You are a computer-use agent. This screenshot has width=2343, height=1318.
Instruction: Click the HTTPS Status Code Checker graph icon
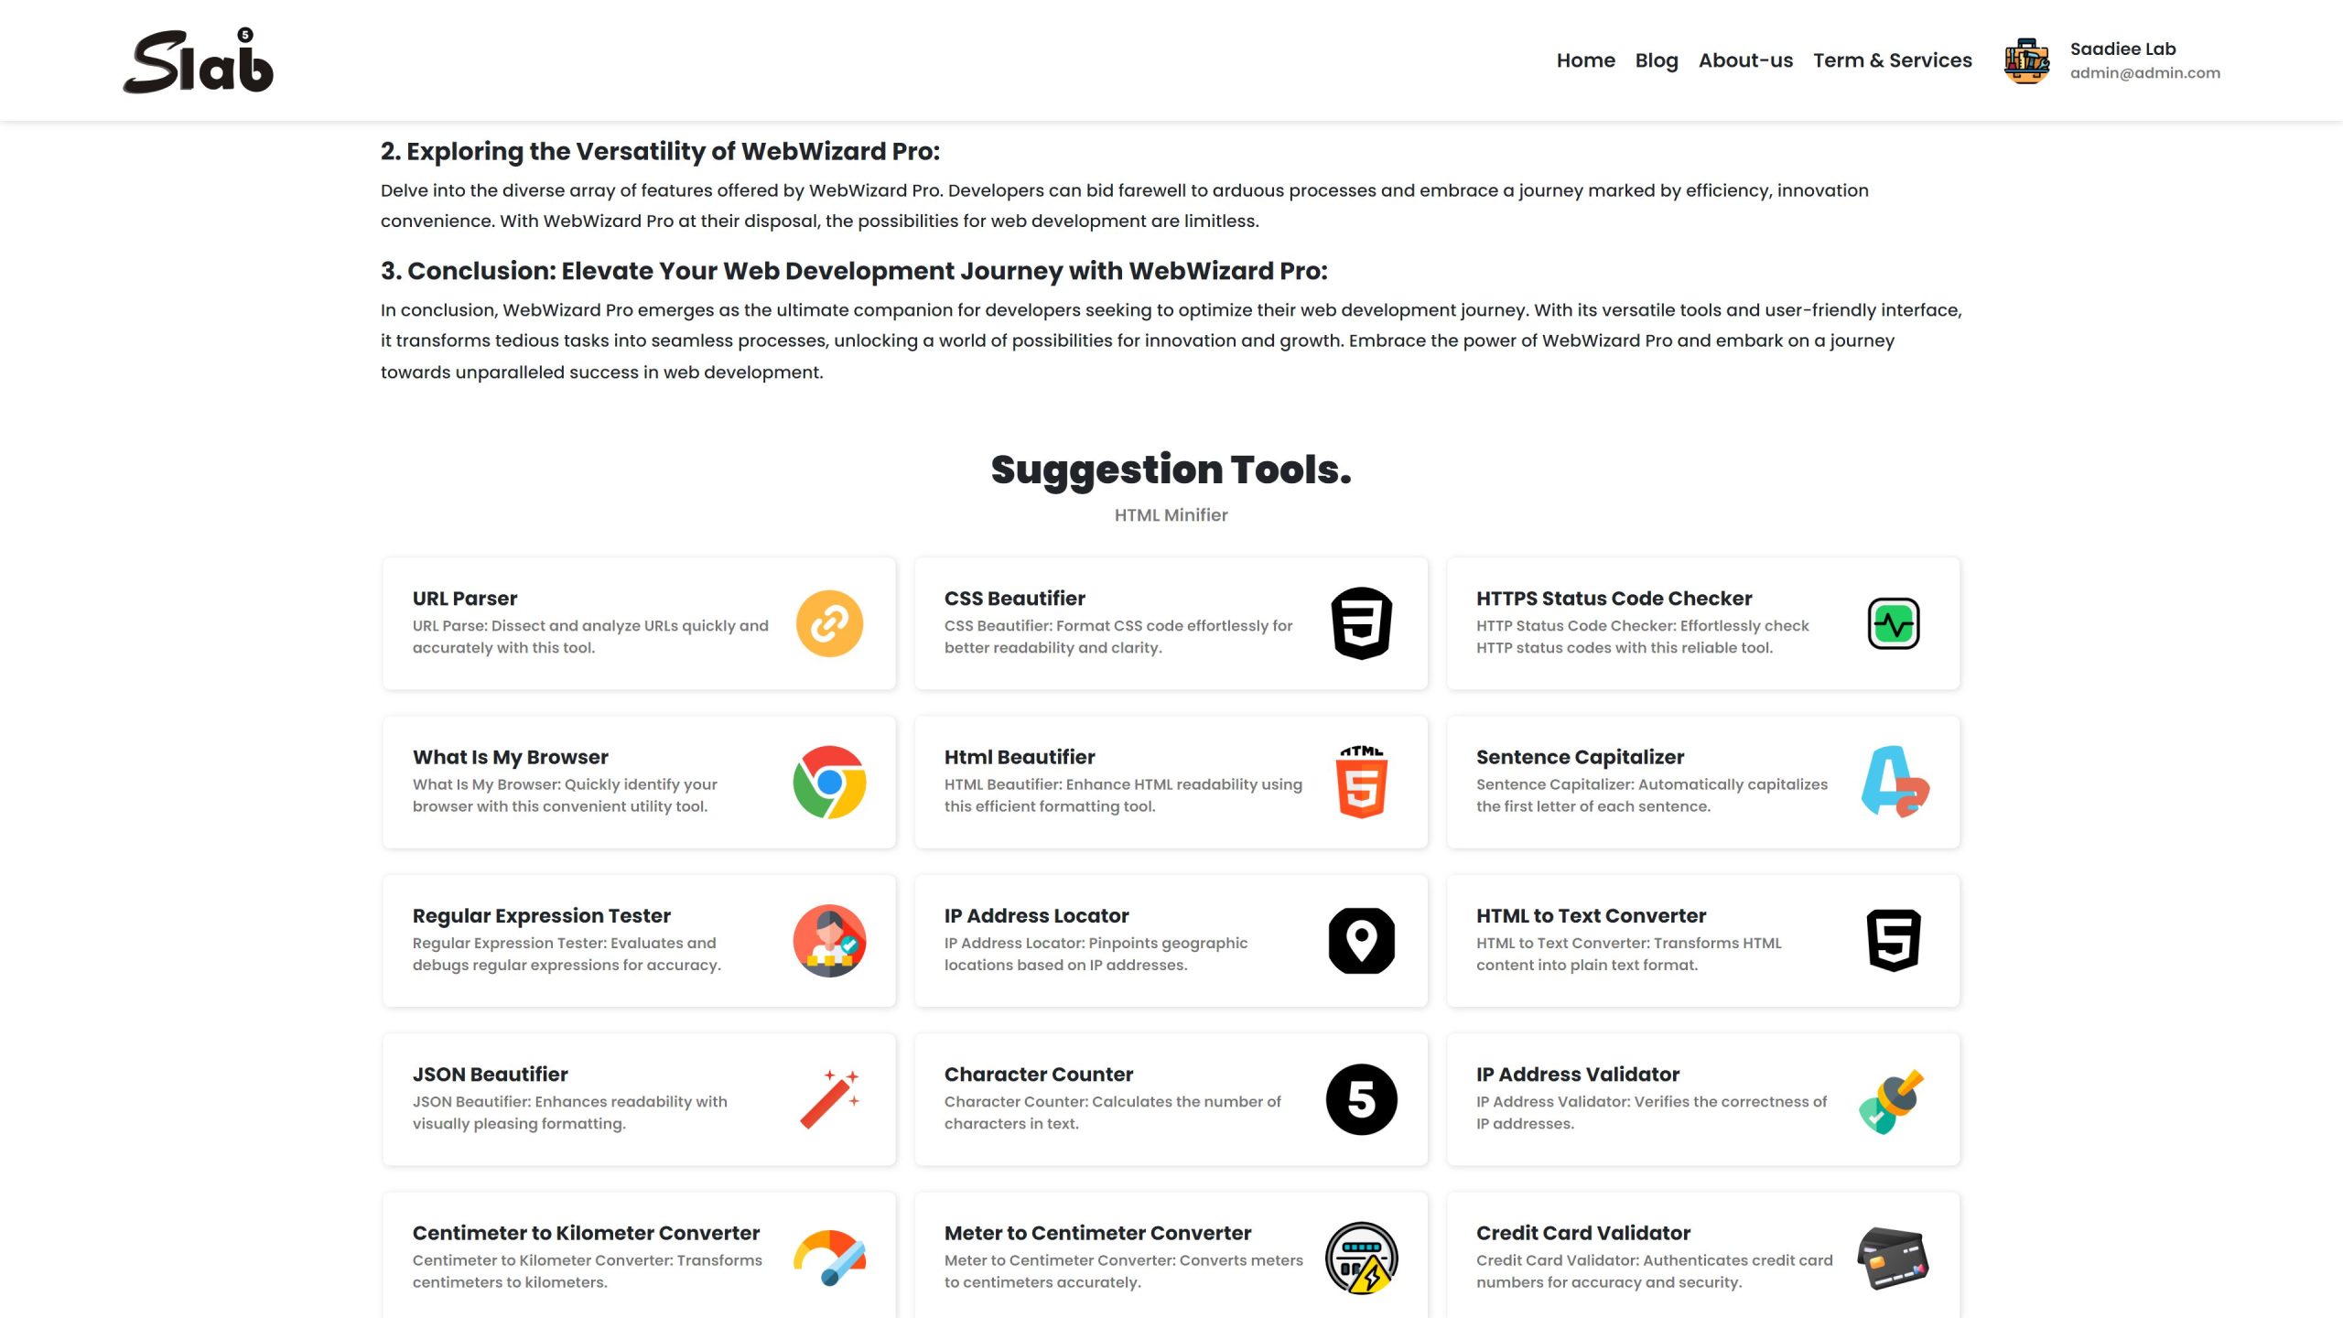[x=1894, y=622]
